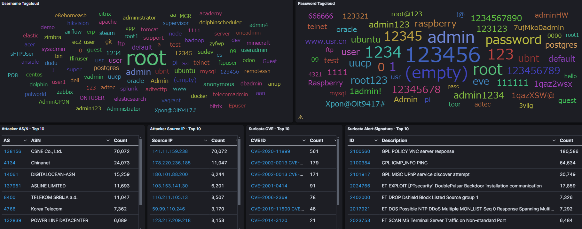Click AS number 8400 link
The image size is (582, 229).
[x=10, y=197]
